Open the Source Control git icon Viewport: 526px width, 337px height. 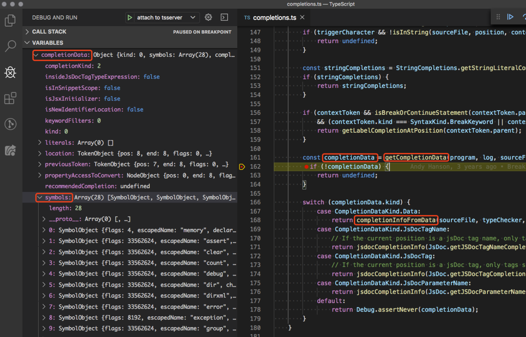(10, 124)
